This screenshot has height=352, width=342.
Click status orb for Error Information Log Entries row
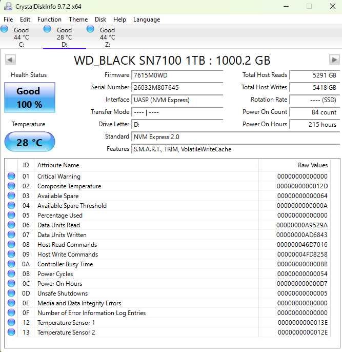click(x=11, y=312)
